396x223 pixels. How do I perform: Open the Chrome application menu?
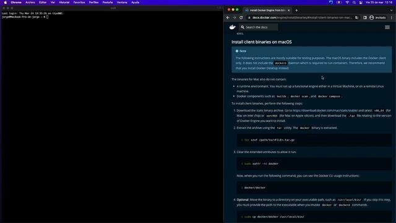click(16, 2)
